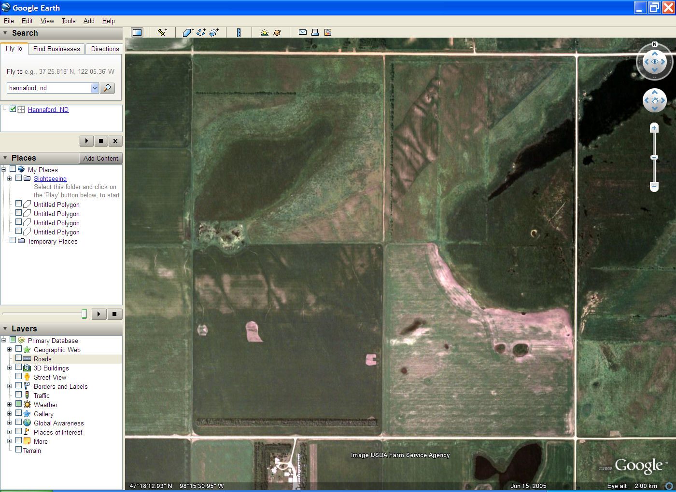Expand the Geographic Web layer node
This screenshot has width=676, height=492.
coord(9,349)
